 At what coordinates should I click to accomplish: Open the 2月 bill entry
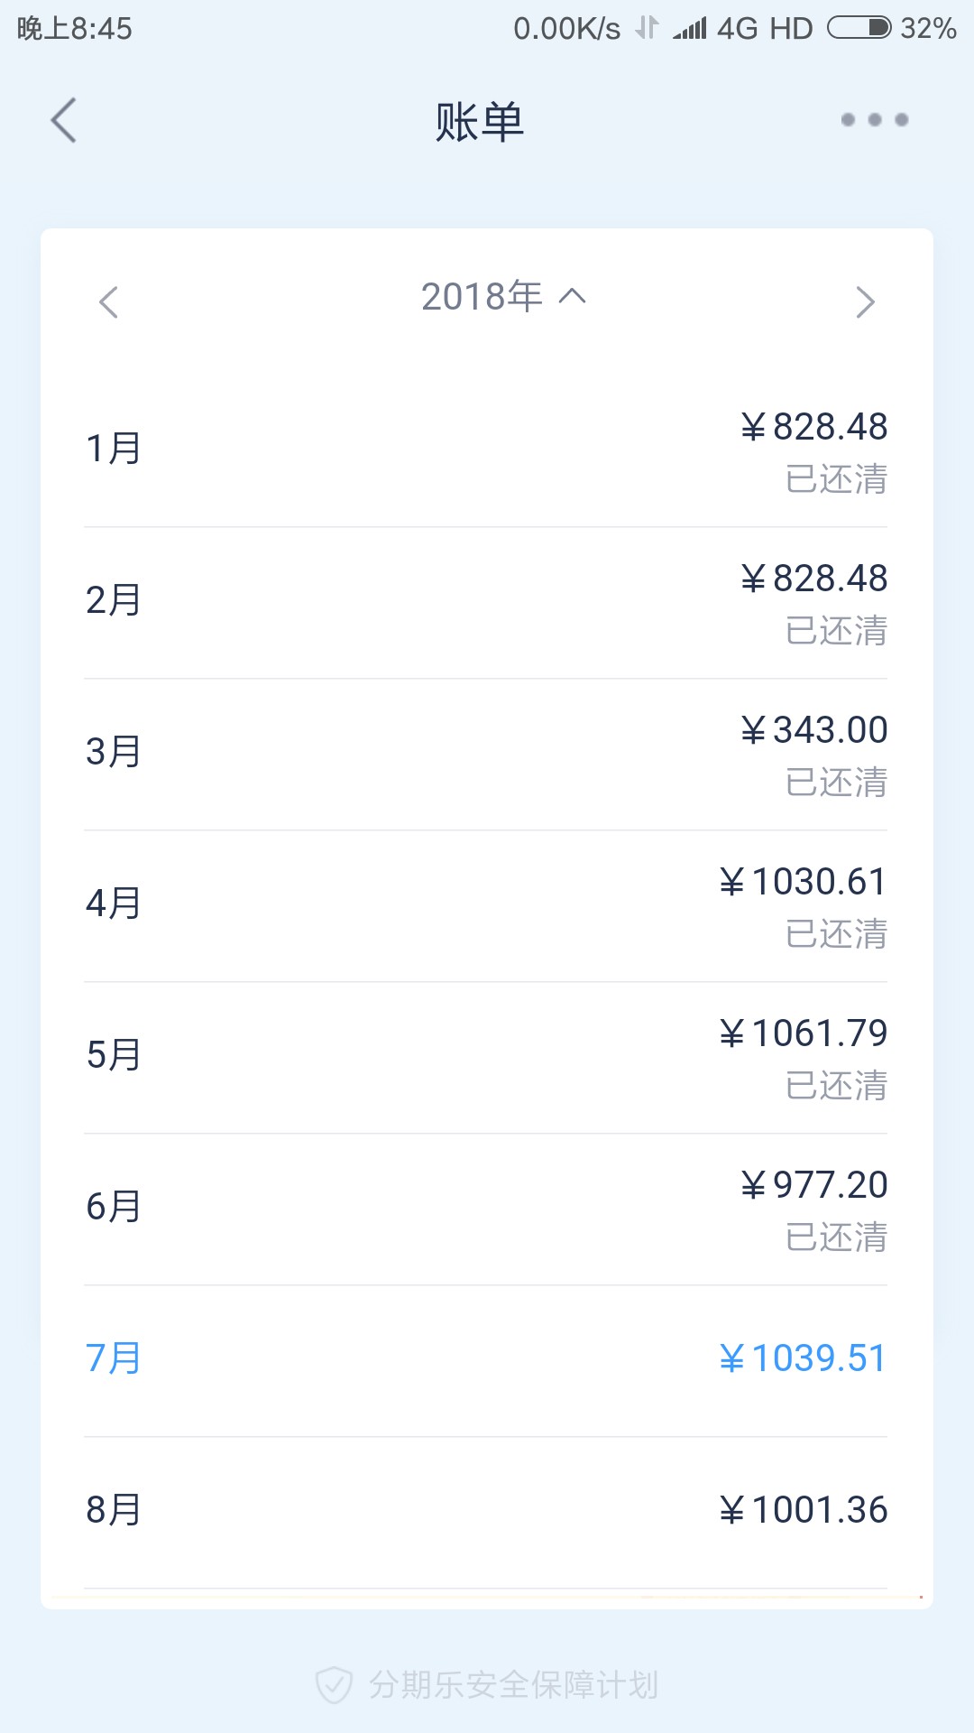pos(486,601)
